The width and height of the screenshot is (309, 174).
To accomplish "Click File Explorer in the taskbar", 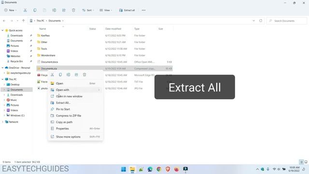I will click(x=132, y=169).
